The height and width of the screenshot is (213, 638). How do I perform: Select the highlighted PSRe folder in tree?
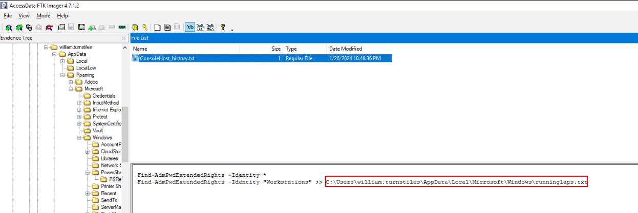tap(114, 179)
